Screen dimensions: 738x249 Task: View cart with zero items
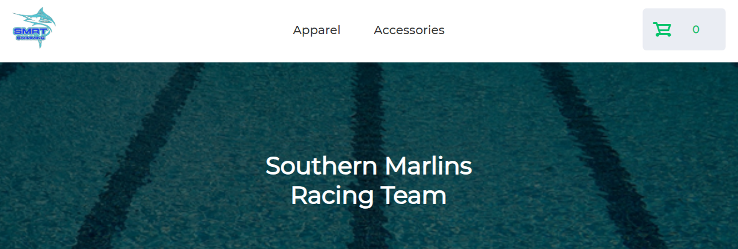(684, 29)
